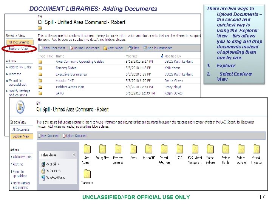Click Alert me in the lower window

(18, 164)
